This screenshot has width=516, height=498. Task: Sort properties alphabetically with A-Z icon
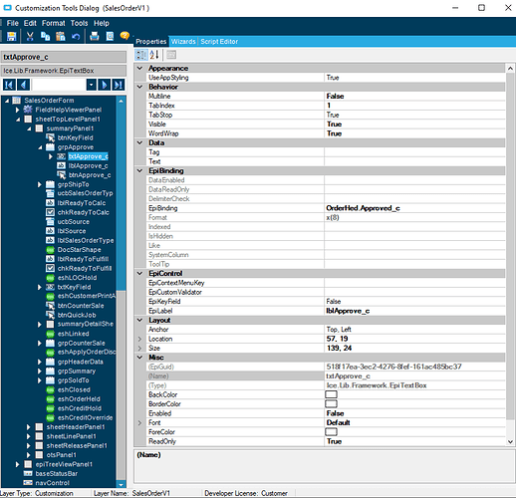pyautogui.click(x=154, y=55)
